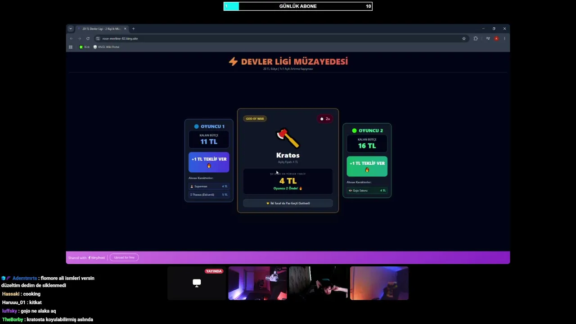This screenshot has width=576, height=324.
Task: Restore down the browser window
Action: (494, 29)
